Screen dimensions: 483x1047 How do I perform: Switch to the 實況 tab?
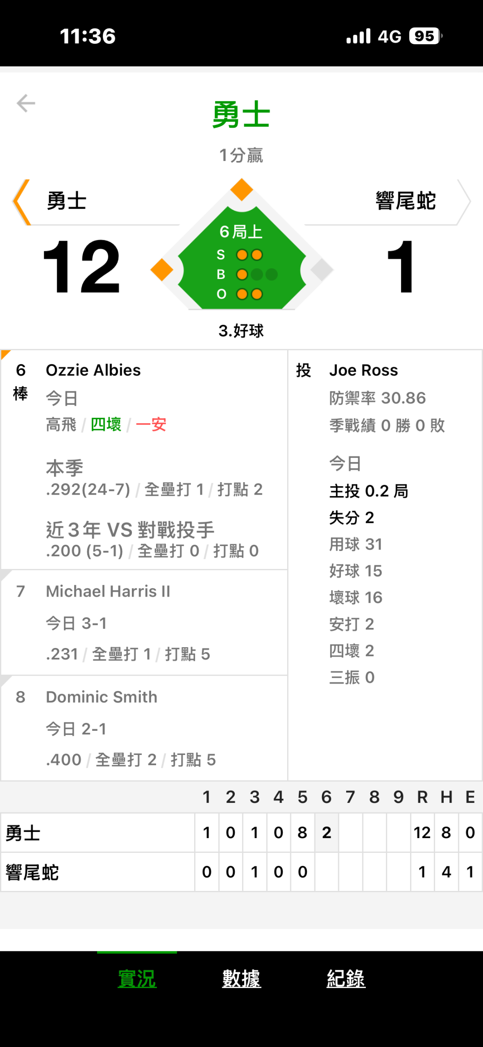137,979
